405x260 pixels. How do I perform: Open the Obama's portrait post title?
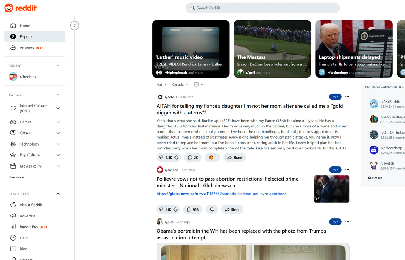point(241,234)
